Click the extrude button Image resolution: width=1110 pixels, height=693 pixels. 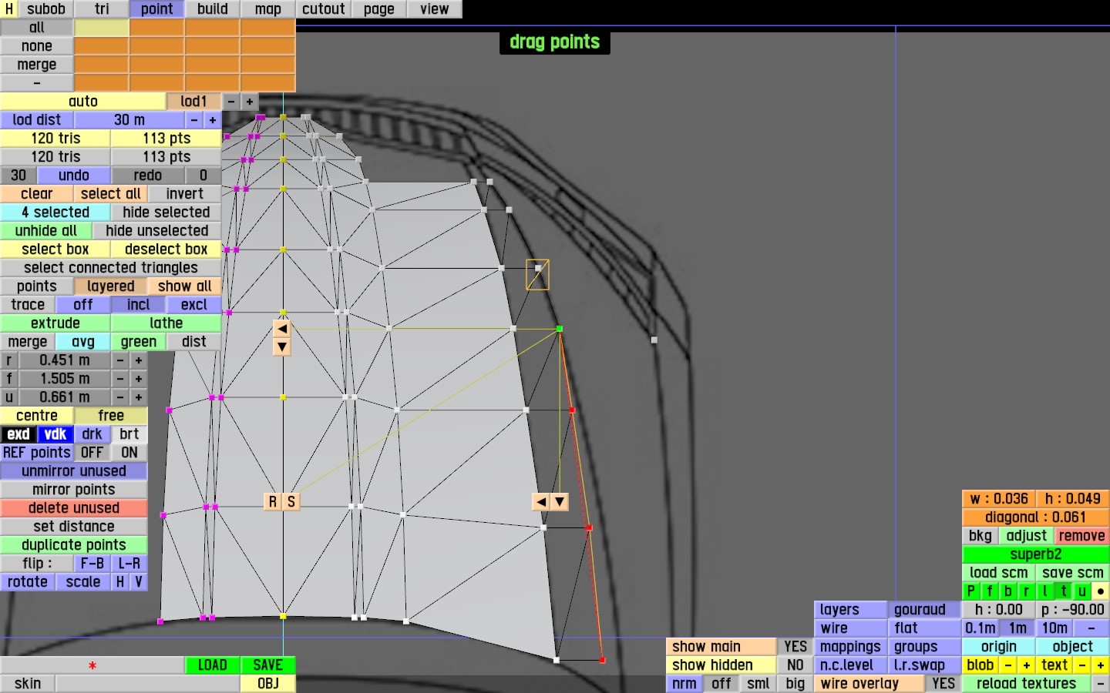point(55,323)
